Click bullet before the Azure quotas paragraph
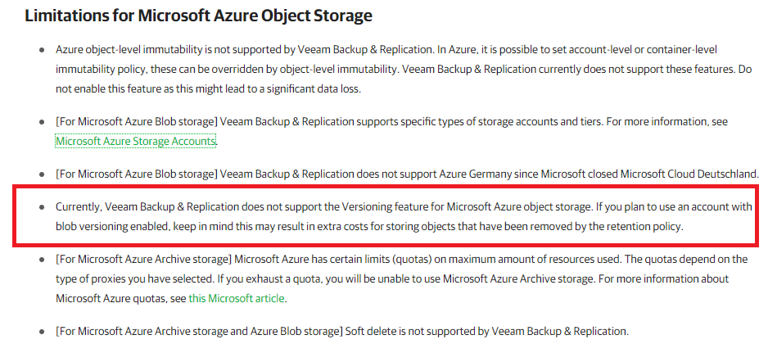 [x=42, y=259]
